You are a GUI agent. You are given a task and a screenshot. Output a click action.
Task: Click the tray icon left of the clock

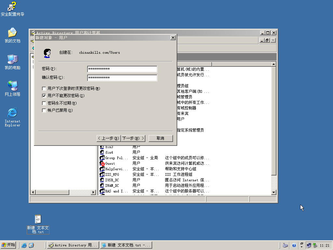pyautogui.click(x=315, y=245)
